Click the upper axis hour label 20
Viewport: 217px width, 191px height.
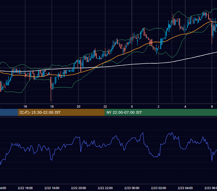point(79,107)
